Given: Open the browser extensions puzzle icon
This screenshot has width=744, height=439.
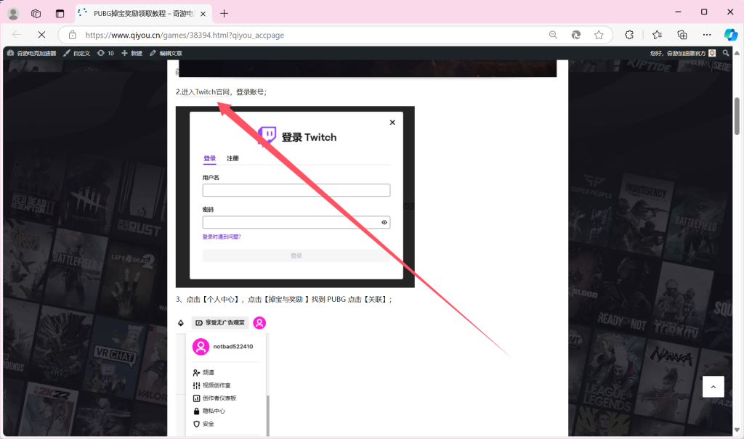Looking at the screenshot, I should point(629,35).
